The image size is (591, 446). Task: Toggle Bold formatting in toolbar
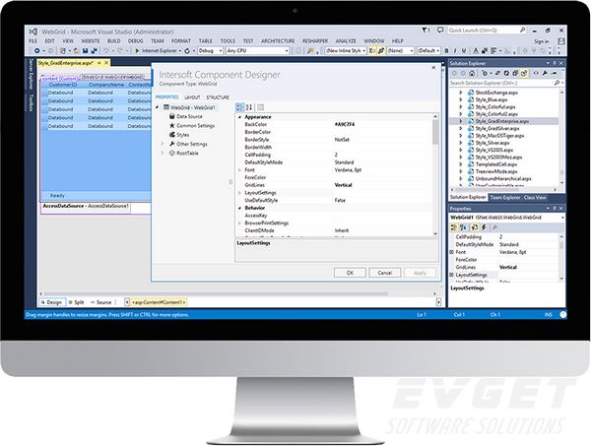[x=446, y=50]
